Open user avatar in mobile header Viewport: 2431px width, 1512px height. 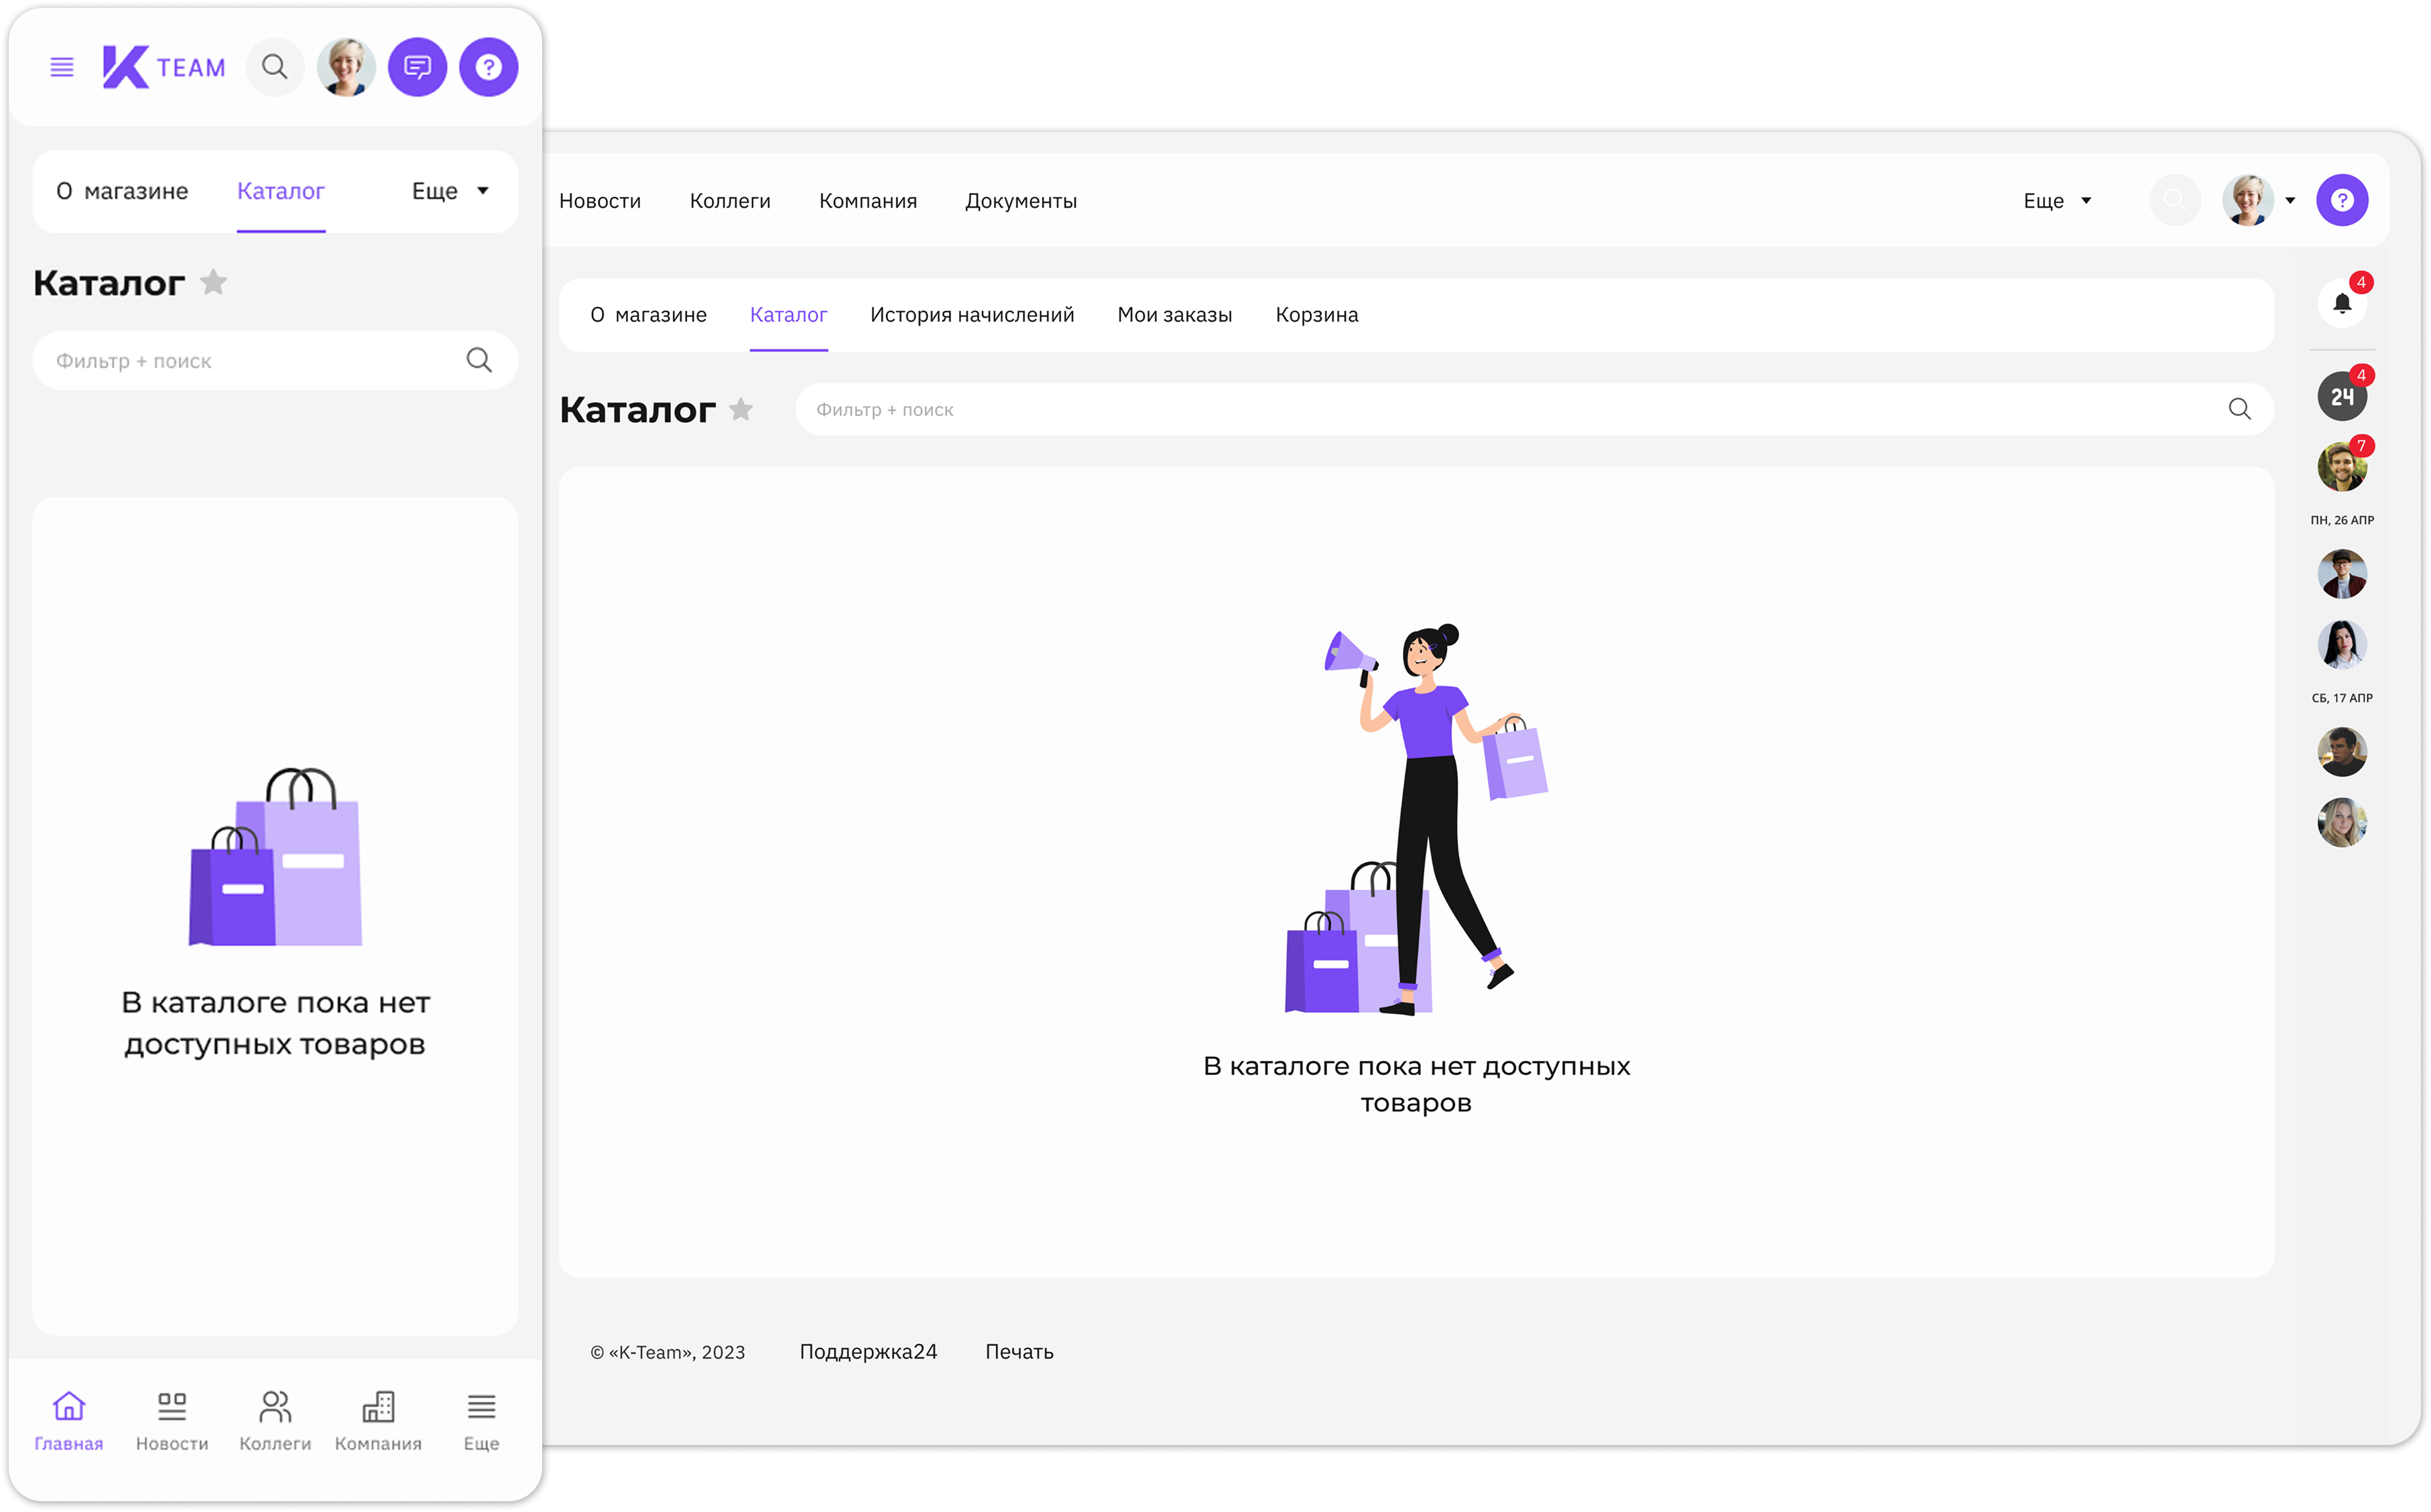coord(346,67)
